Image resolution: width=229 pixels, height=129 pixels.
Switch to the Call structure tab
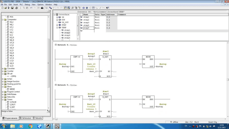(25, 118)
